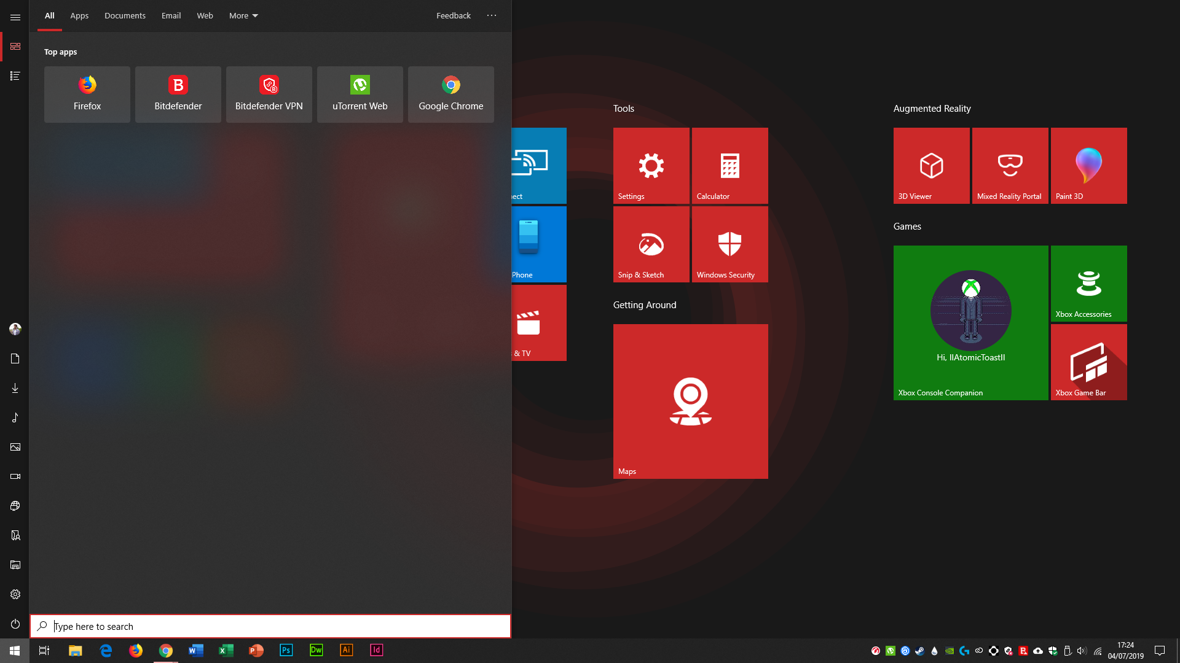Image resolution: width=1180 pixels, height=663 pixels.
Task: Open Pictures folder from Start sidebar
Action: pyautogui.click(x=15, y=447)
